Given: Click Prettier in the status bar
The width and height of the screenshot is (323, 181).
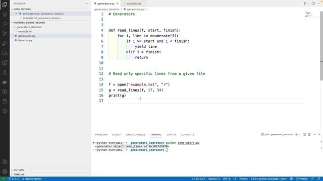Looking at the screenshot, I should point(302,179).
